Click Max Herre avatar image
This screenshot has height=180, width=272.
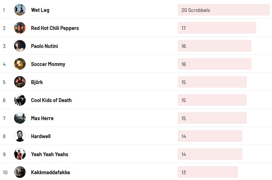(x=20, y=118)
